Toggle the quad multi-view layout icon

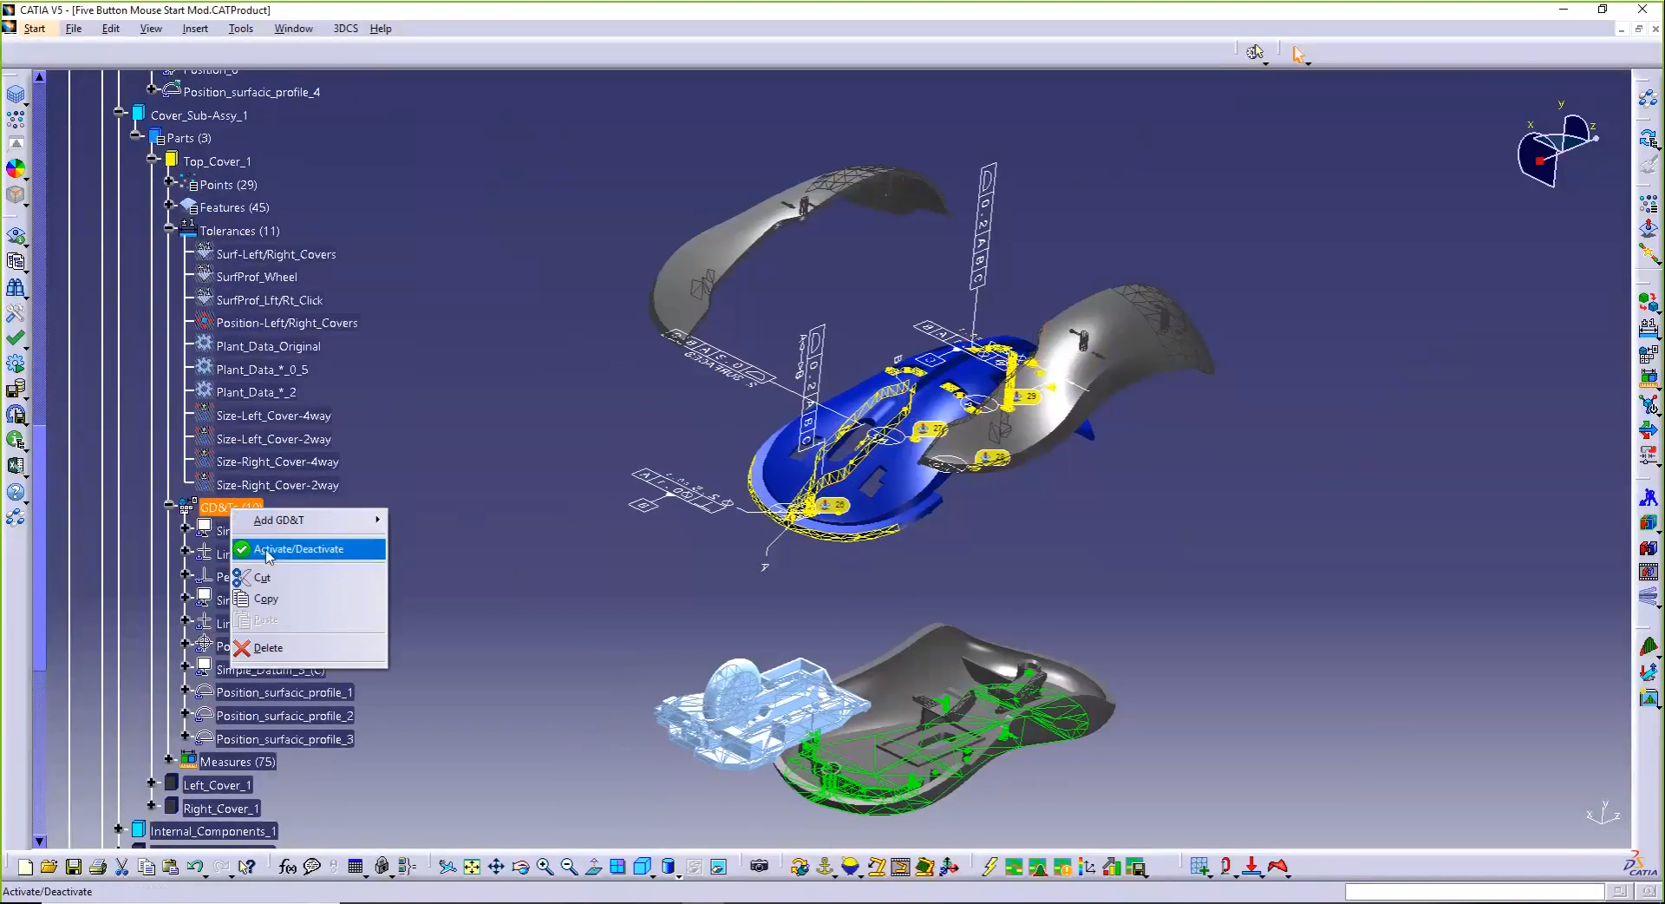click(x=617, y=867)
